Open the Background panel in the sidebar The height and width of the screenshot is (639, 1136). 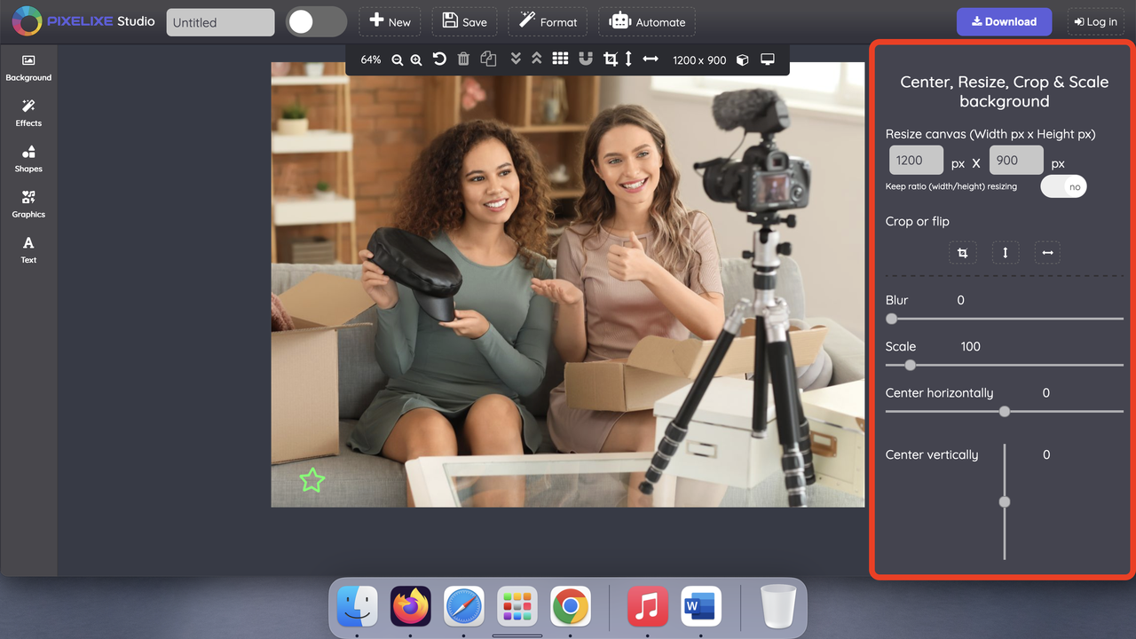(x=28, y=68)
